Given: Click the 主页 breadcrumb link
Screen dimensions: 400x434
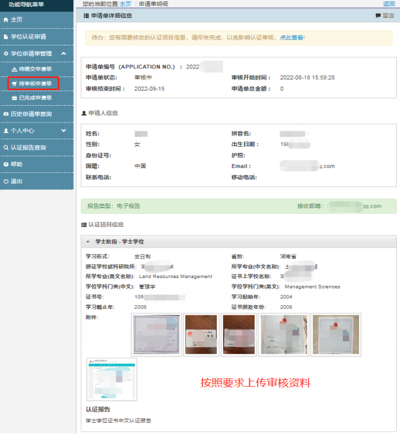Looking at the screenshot, I should click(125, 4).
